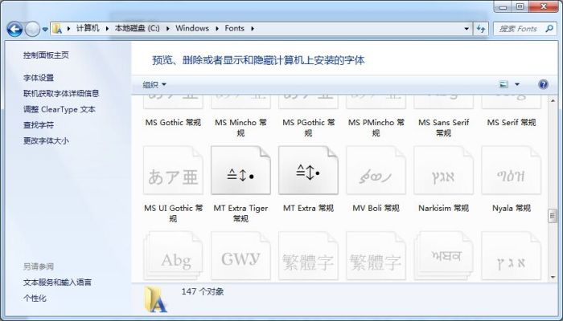Viewport: 563px width, 321px height.
Task: Select Fonts in the address breadcrumb
Action: [x=235, y=28]
